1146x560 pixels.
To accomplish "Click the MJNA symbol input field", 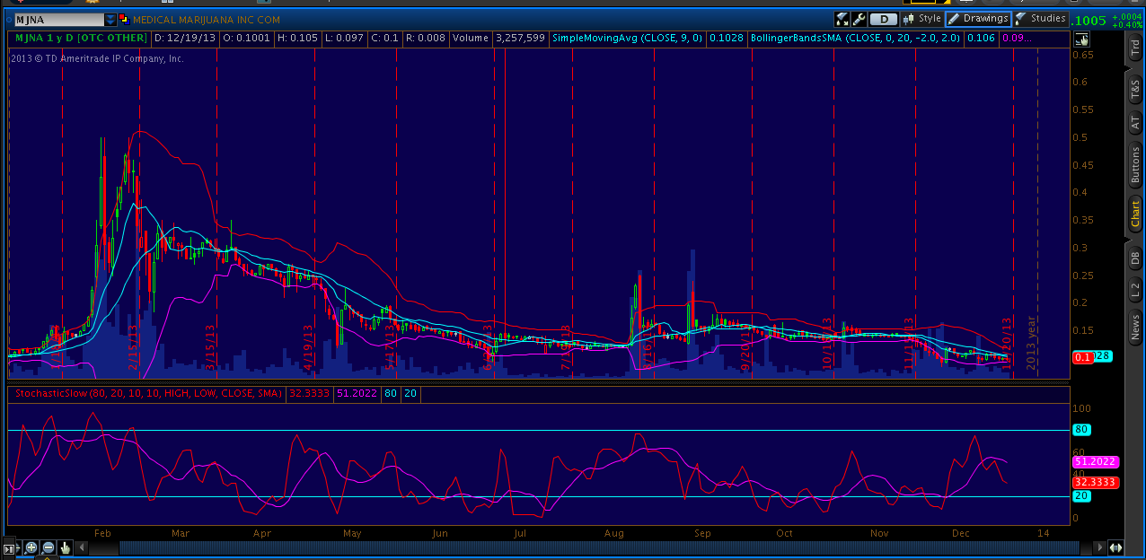I will [x=57, y=19].
